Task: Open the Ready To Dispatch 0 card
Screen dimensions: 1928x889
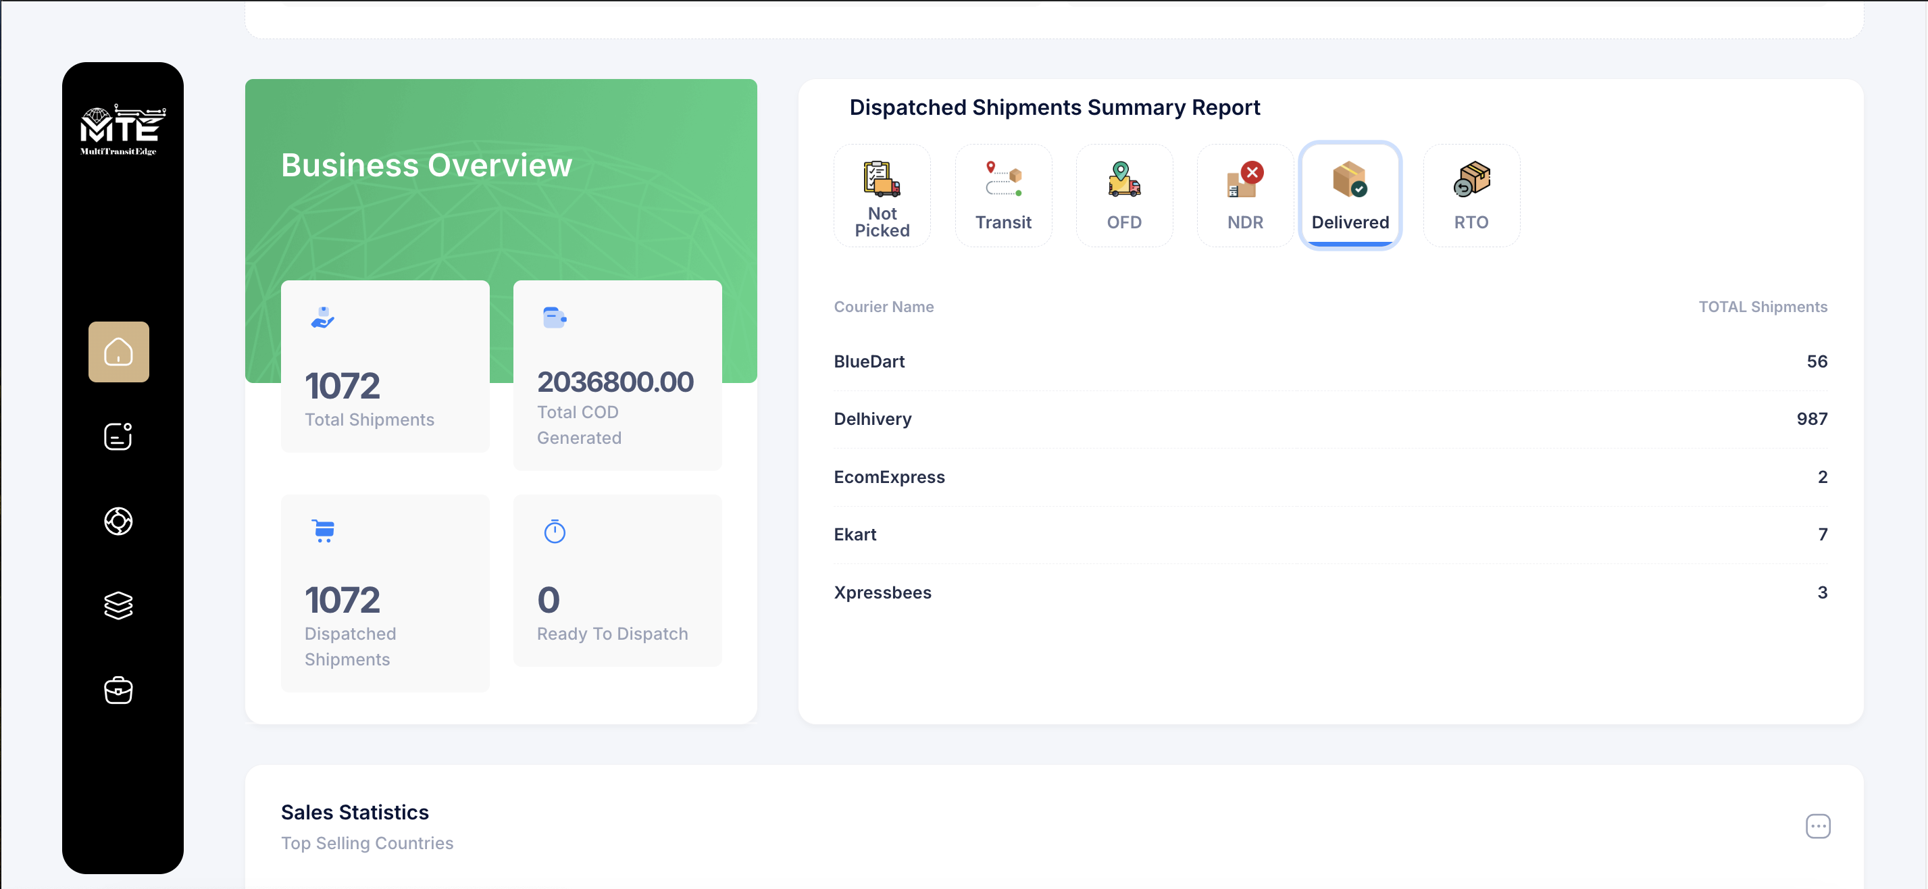Action: pyautogui.click(x=617, y=581)
